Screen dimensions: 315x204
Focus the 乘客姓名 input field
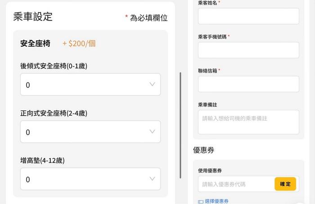pyautogui.click(x=248, y=16)
